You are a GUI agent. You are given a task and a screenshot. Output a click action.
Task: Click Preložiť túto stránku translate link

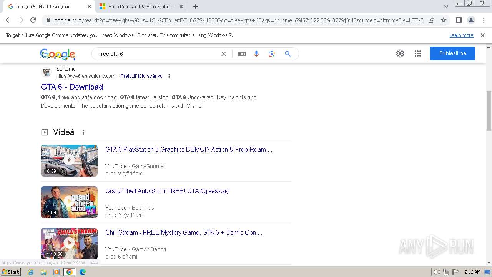coord(141,76)
